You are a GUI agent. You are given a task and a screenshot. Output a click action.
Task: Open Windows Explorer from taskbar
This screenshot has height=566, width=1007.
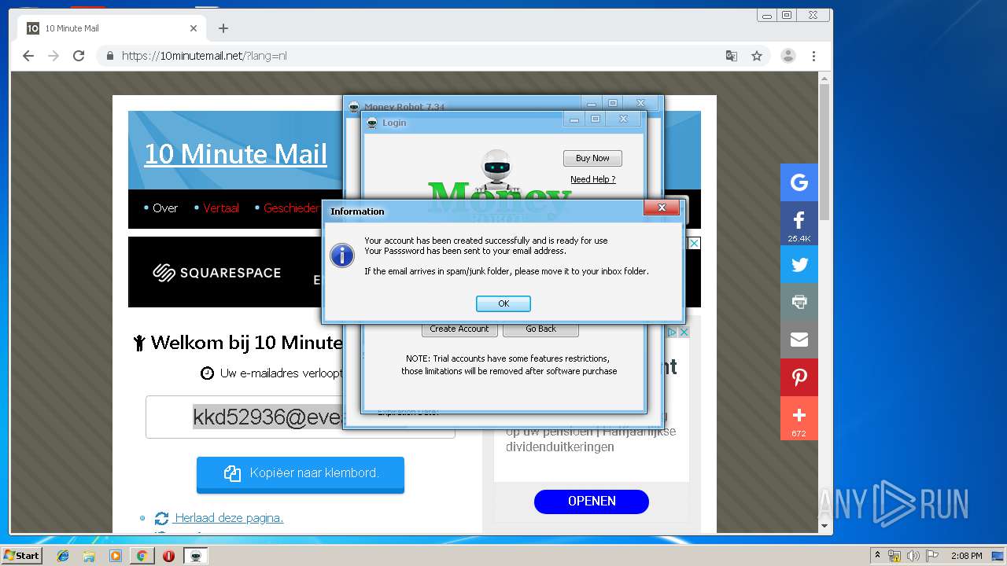(89, 556)
